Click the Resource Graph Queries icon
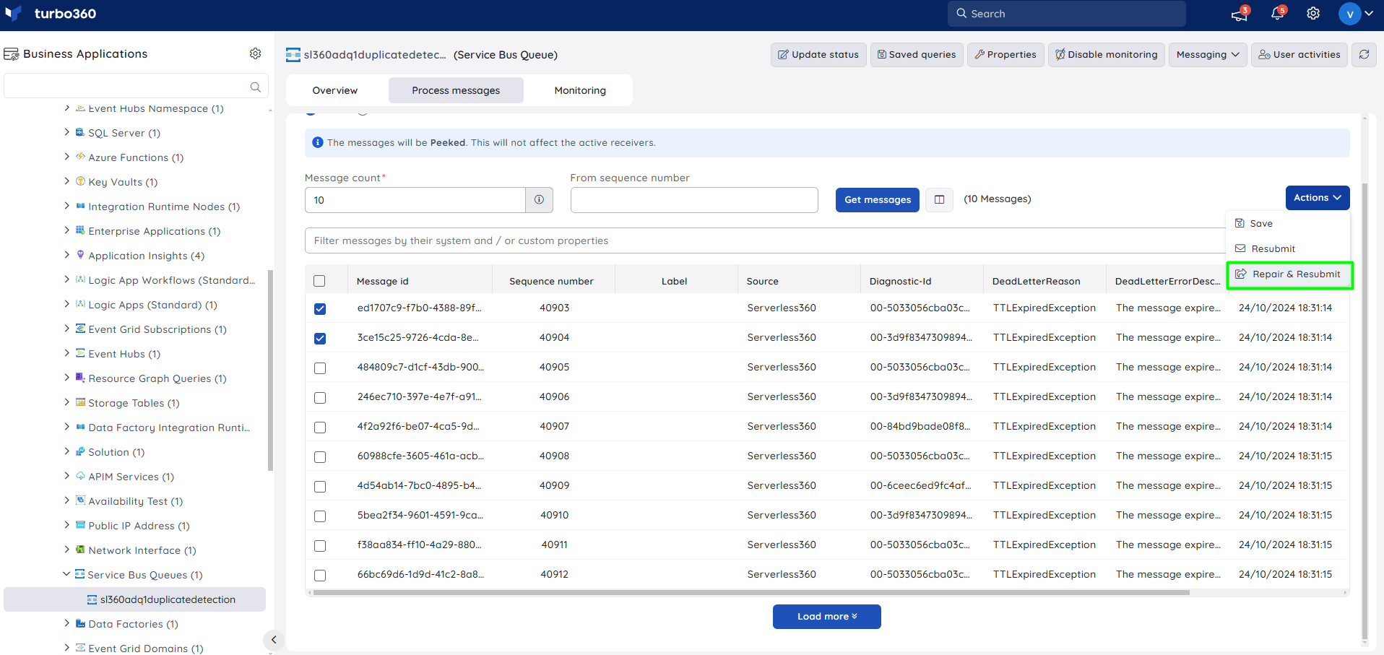 pyautogui.click(x=80, y=378)
